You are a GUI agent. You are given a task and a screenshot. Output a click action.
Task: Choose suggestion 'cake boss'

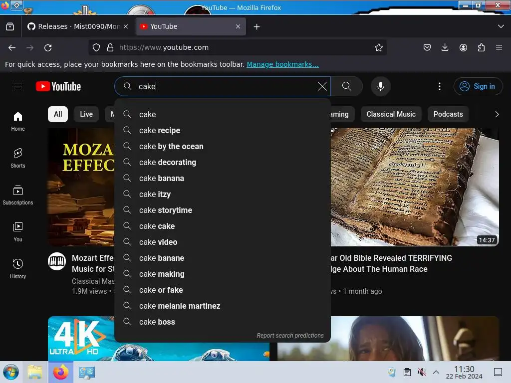tap(223, 322)
